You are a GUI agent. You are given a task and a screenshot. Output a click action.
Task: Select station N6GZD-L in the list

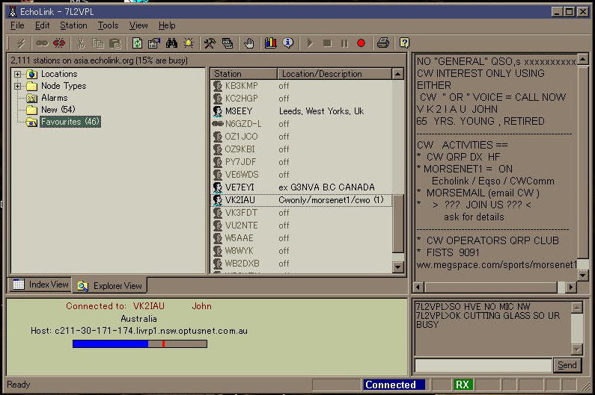pos(302,124)
